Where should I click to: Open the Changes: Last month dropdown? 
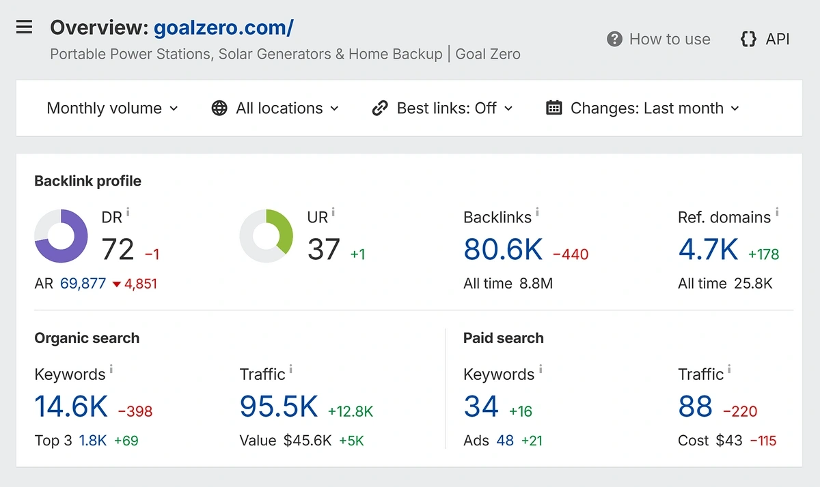point(643,108)
